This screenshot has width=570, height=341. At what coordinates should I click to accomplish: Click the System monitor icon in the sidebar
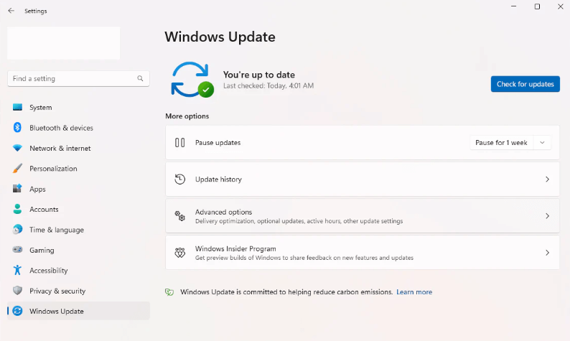[x=17, y=107]
